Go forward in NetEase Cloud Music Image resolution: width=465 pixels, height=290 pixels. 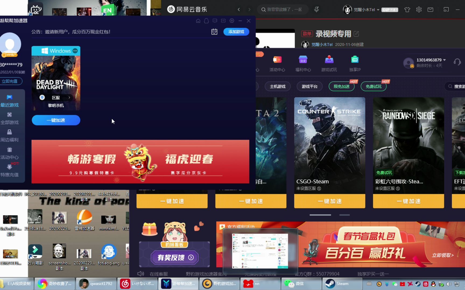pos(249,9)
